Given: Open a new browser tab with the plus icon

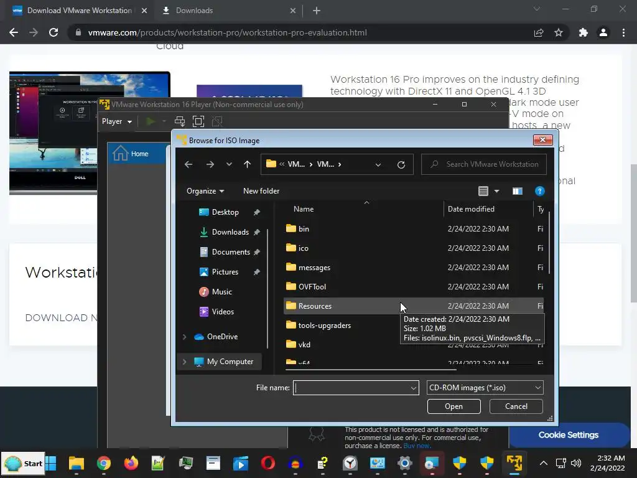Looking at the screenshot, I should [x=317, y=11].
